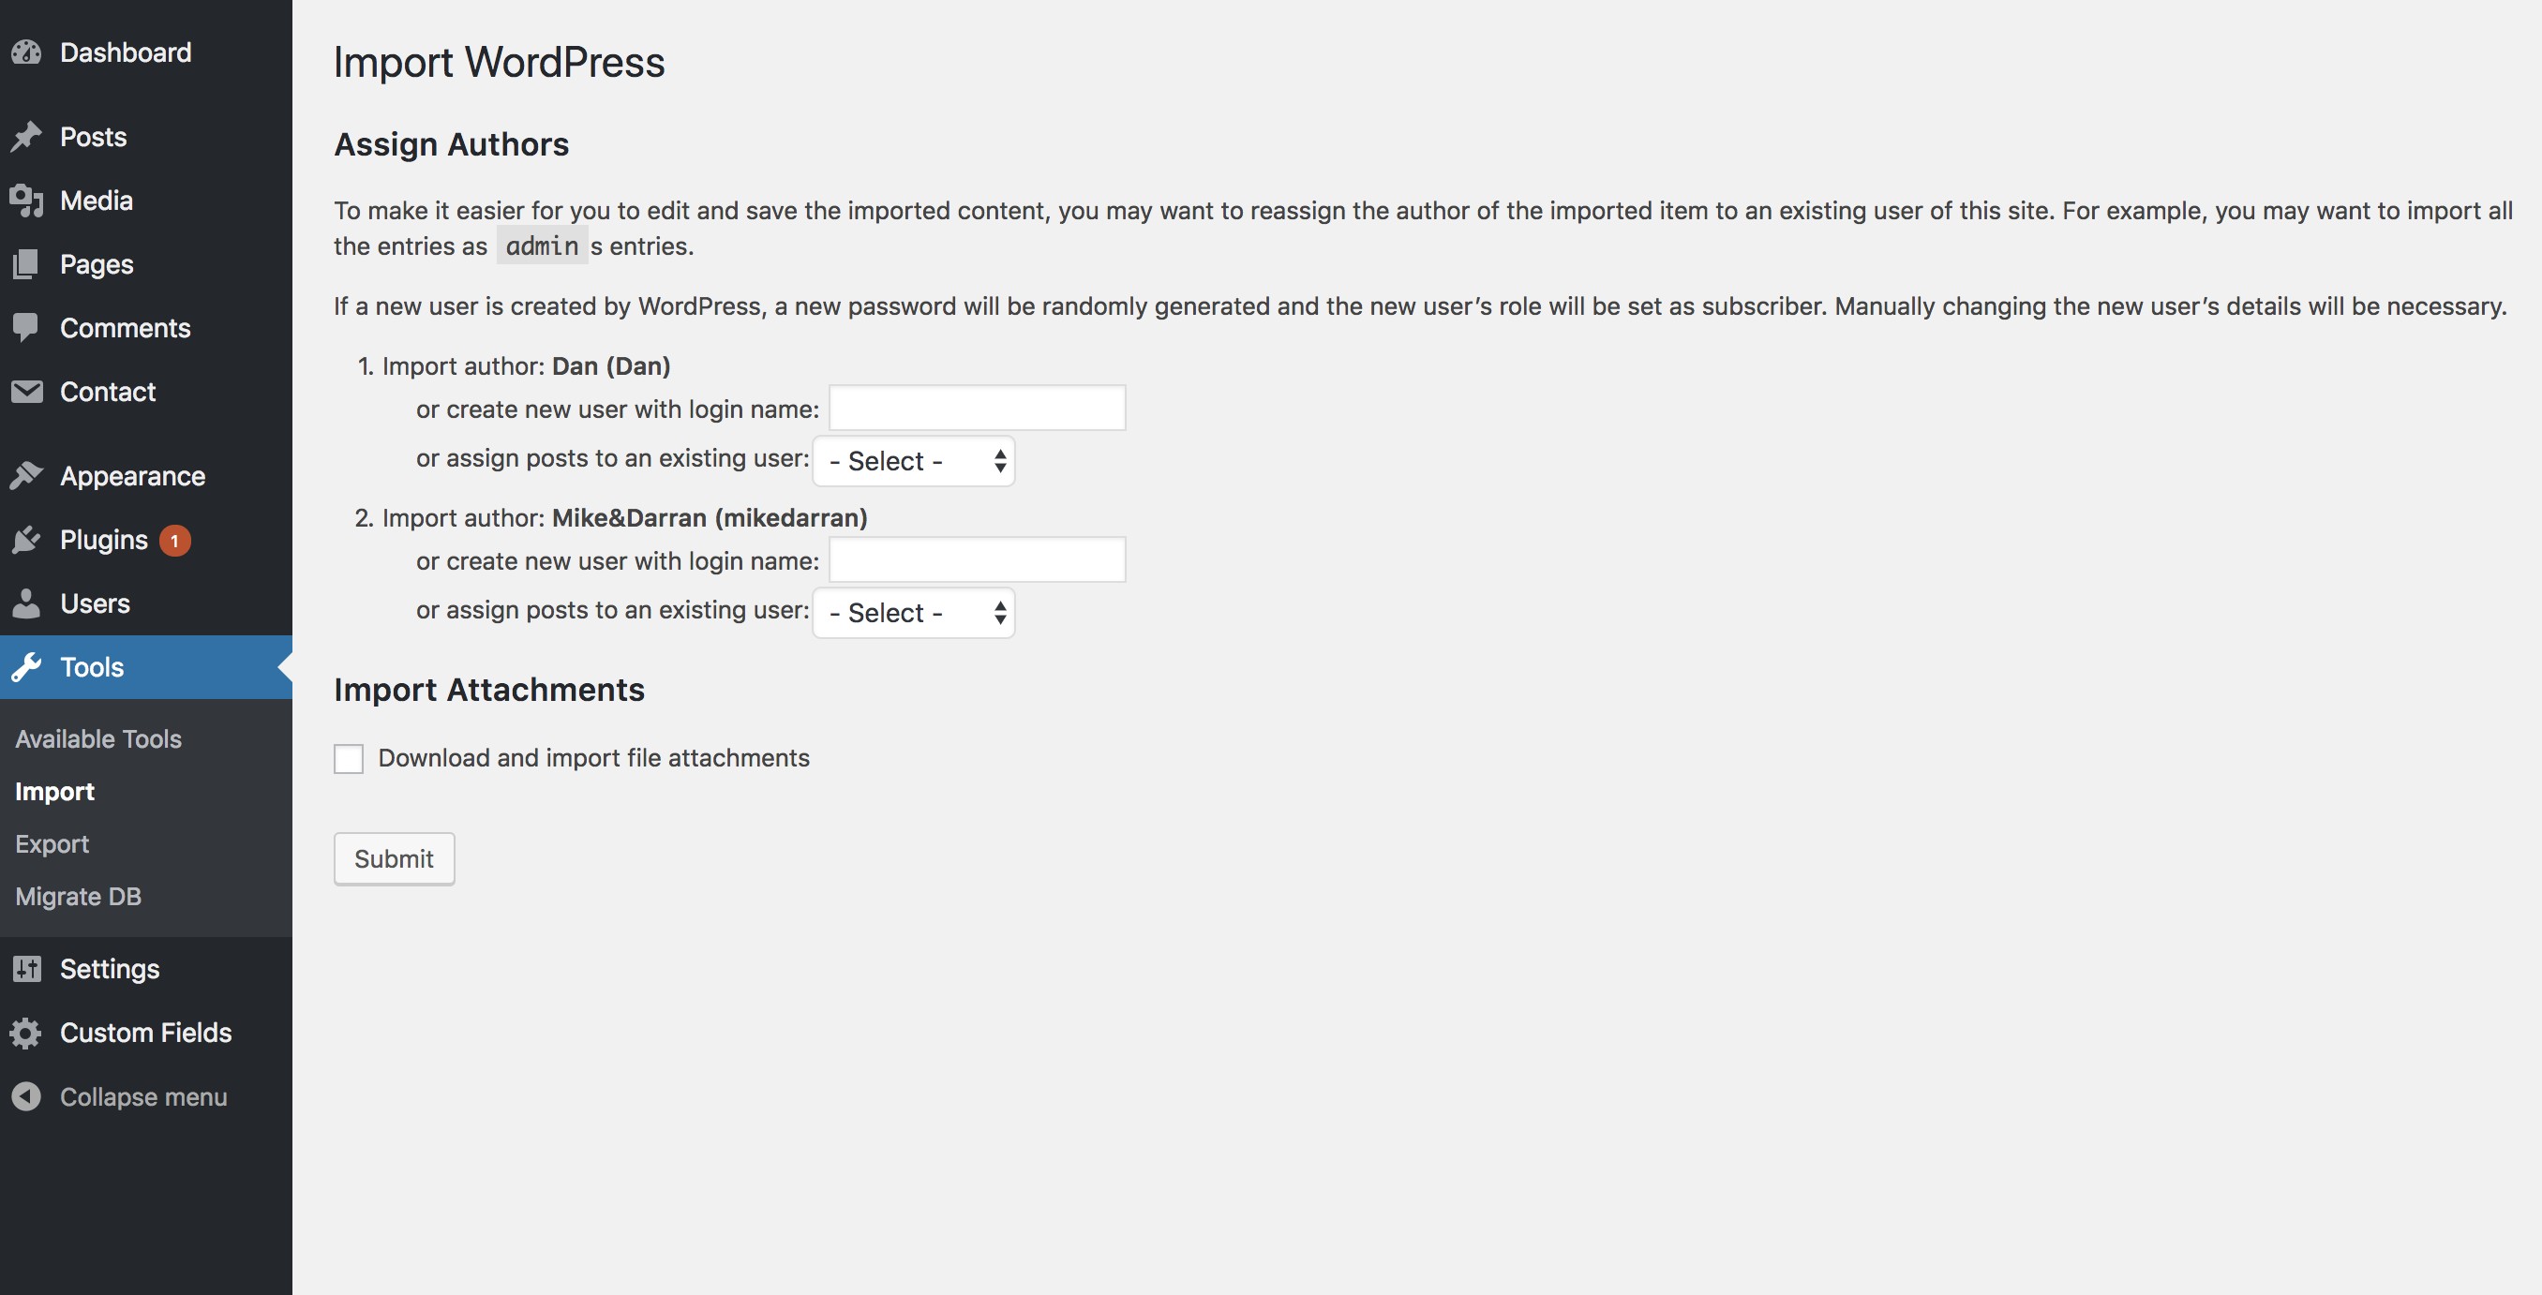The image size is (2542, 1295).
Task: Open Available Tools submenu item
Action: [x=98, y=738]
